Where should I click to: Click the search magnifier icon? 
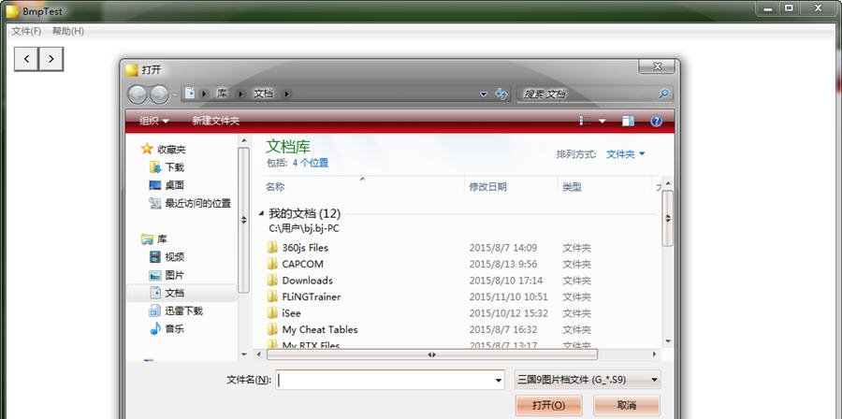click(x=663, y=94)
